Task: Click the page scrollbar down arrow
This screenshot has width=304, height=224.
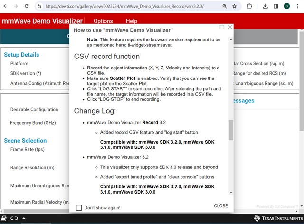Action: pos(302,206)
